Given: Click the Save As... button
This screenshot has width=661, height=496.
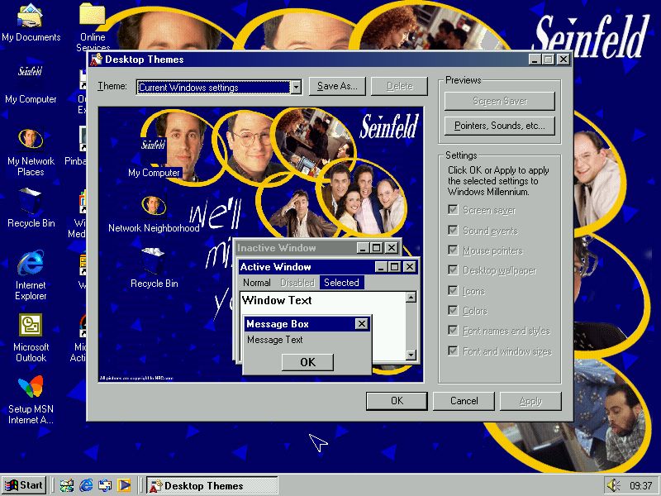Looking at the screenshot, I should tap(337, 86).
